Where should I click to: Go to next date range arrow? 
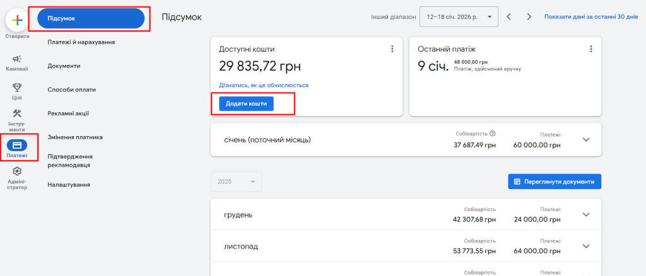click(529, 17)
